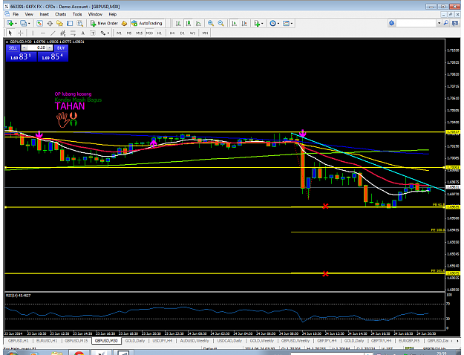Viewport: 464px width, 355px height.
Task: Select the crosshair tool
Action: (x=21, y=33)
